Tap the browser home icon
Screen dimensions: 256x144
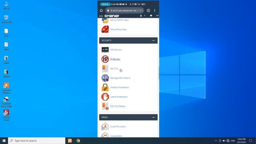[x=101, y=10]
